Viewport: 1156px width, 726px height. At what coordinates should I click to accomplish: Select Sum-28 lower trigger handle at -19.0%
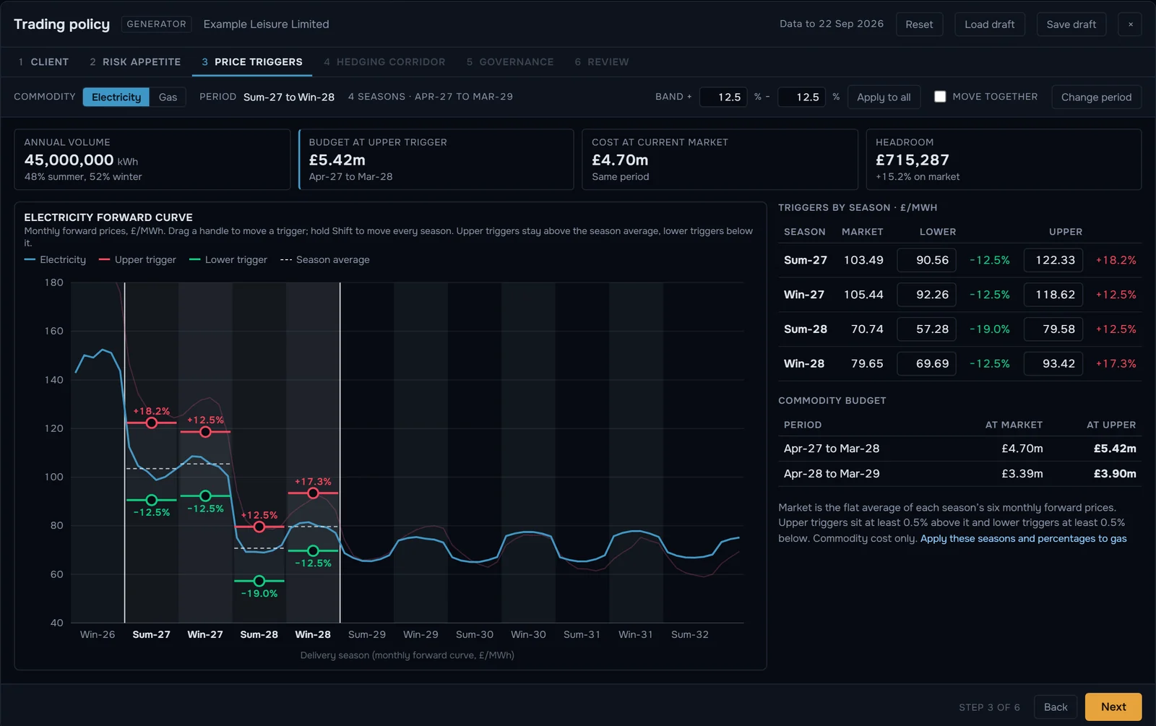tap(259, 581)
